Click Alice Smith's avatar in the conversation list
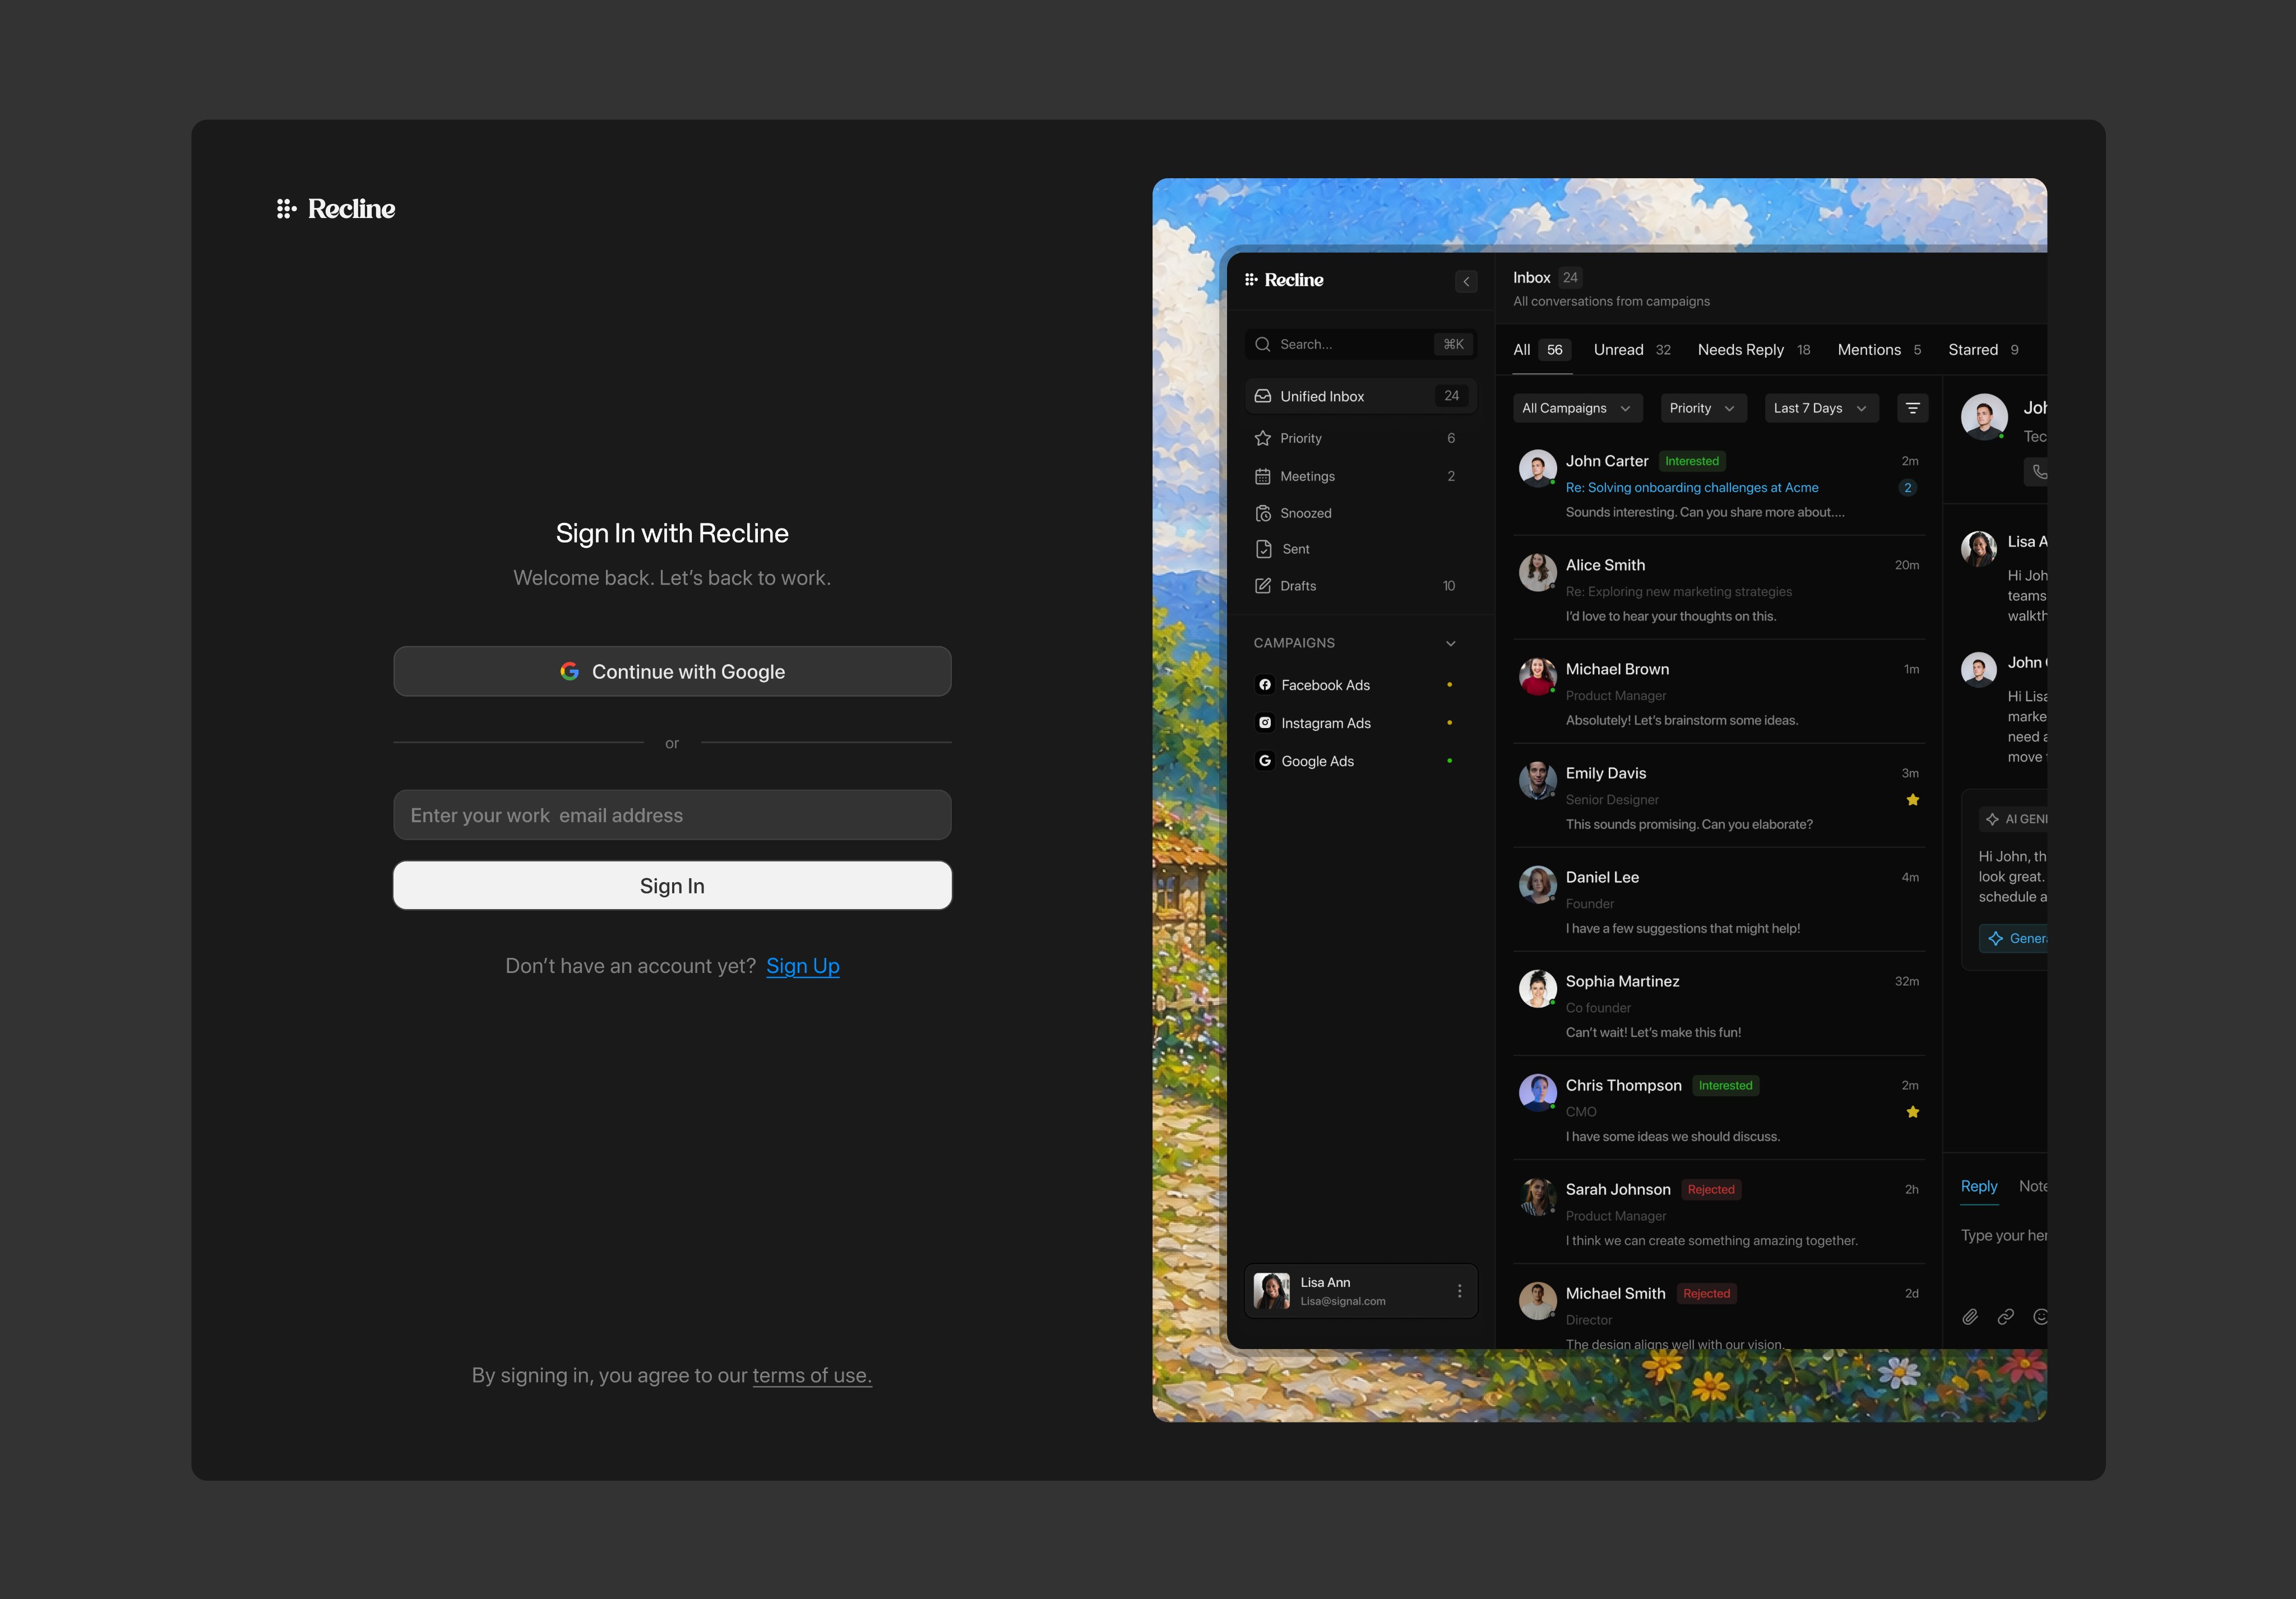This screenshot has height=1599, width=2296. coord(1537,571)
